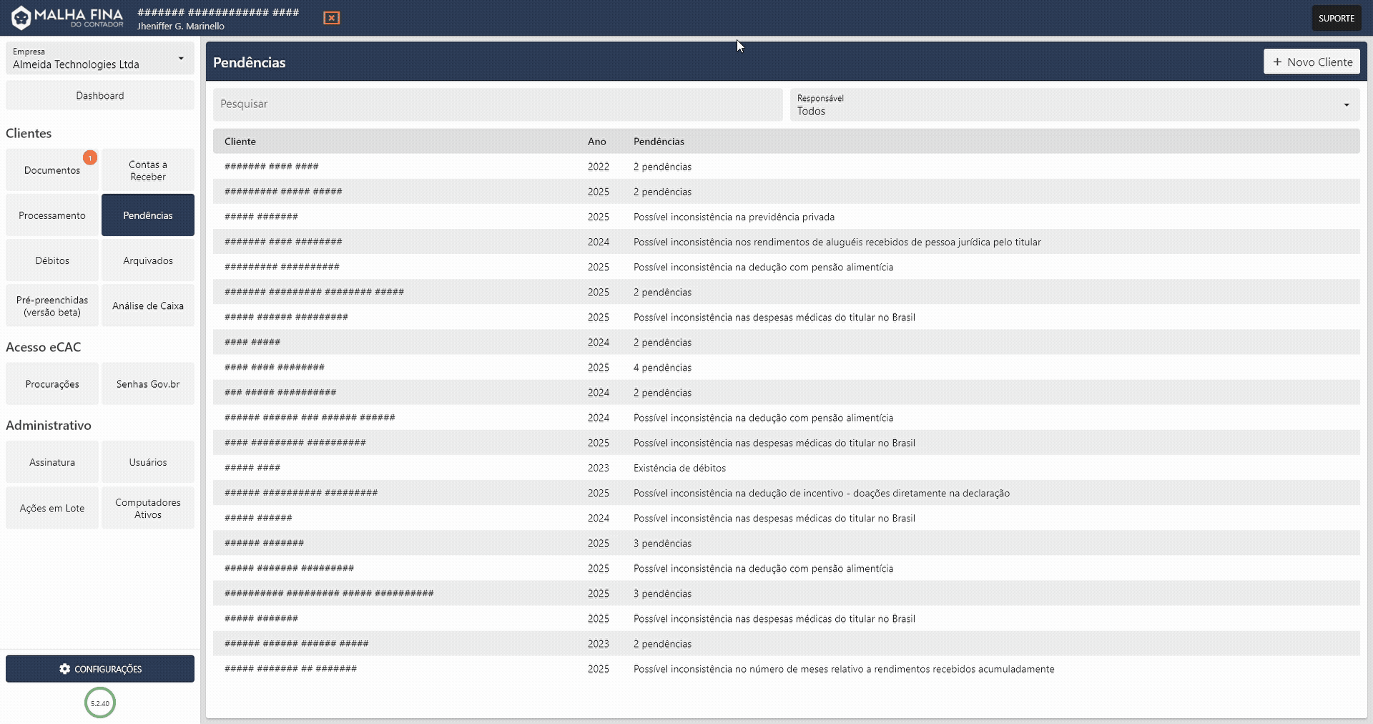Screen dimensions: 1373x724
Task: Open Documentos with the notification badge
Action: tap(51, 170)
